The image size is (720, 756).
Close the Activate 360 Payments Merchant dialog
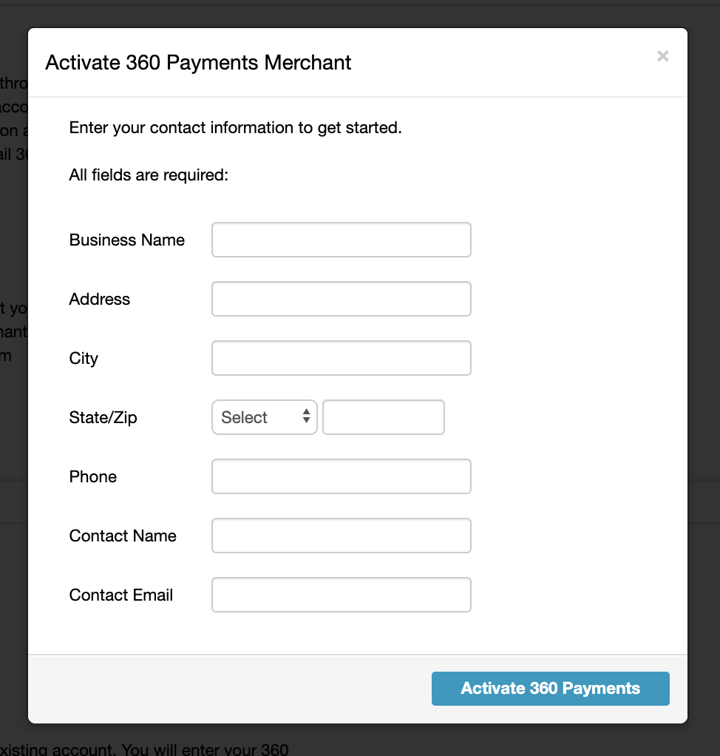(662, 56)
